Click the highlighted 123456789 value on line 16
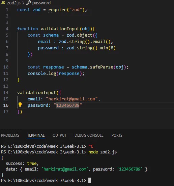Image resolution: width=174 pixels, height=186 pixels. point(68,105)
